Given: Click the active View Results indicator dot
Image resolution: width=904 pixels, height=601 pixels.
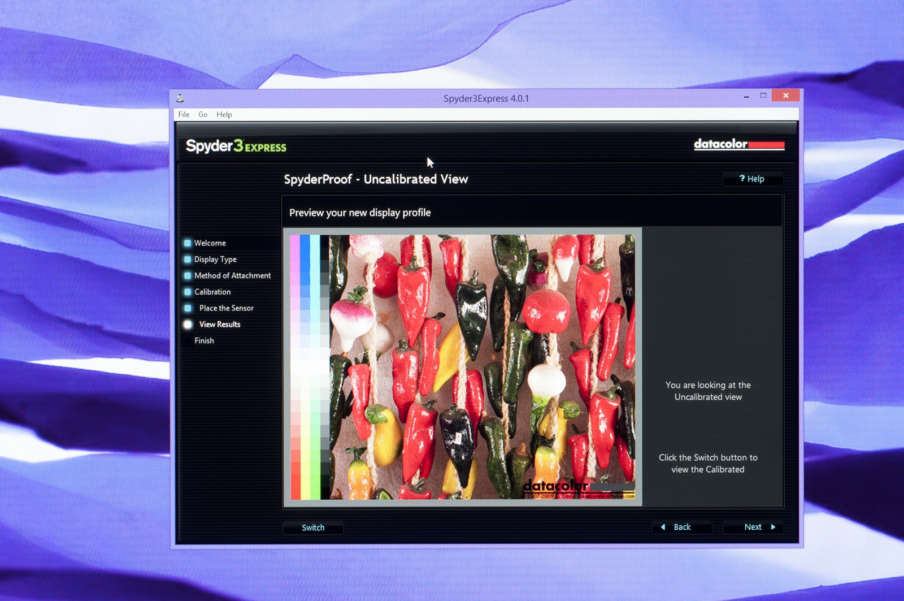Looking at the screenshot, I should pyautogui.click(x=188, y=325).
